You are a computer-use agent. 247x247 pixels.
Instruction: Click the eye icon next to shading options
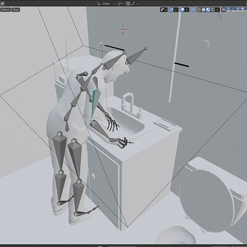point(224,10)
